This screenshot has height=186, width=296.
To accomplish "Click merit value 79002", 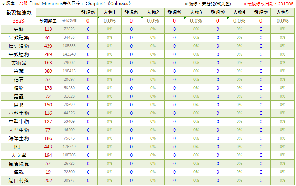I will pyautogui.click(x=69, y=62).
